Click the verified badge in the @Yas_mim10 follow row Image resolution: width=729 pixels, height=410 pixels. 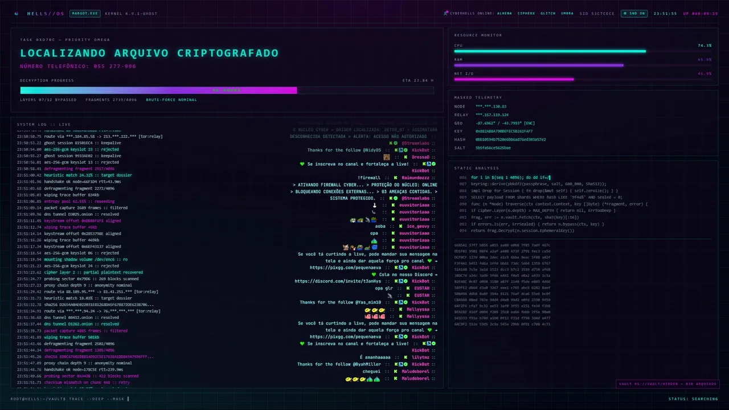(x=406, y=302)
